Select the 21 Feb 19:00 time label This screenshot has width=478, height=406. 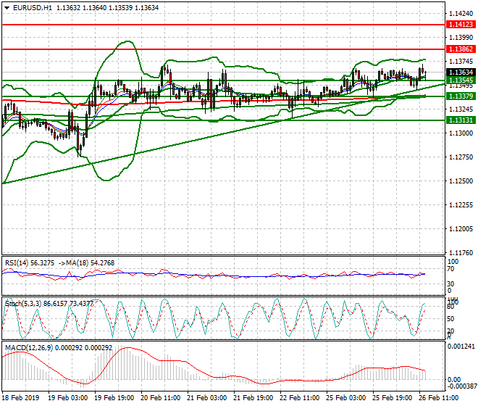(x=253, y=398)
